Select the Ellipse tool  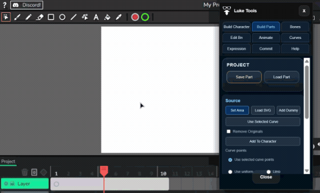point(62,17)
